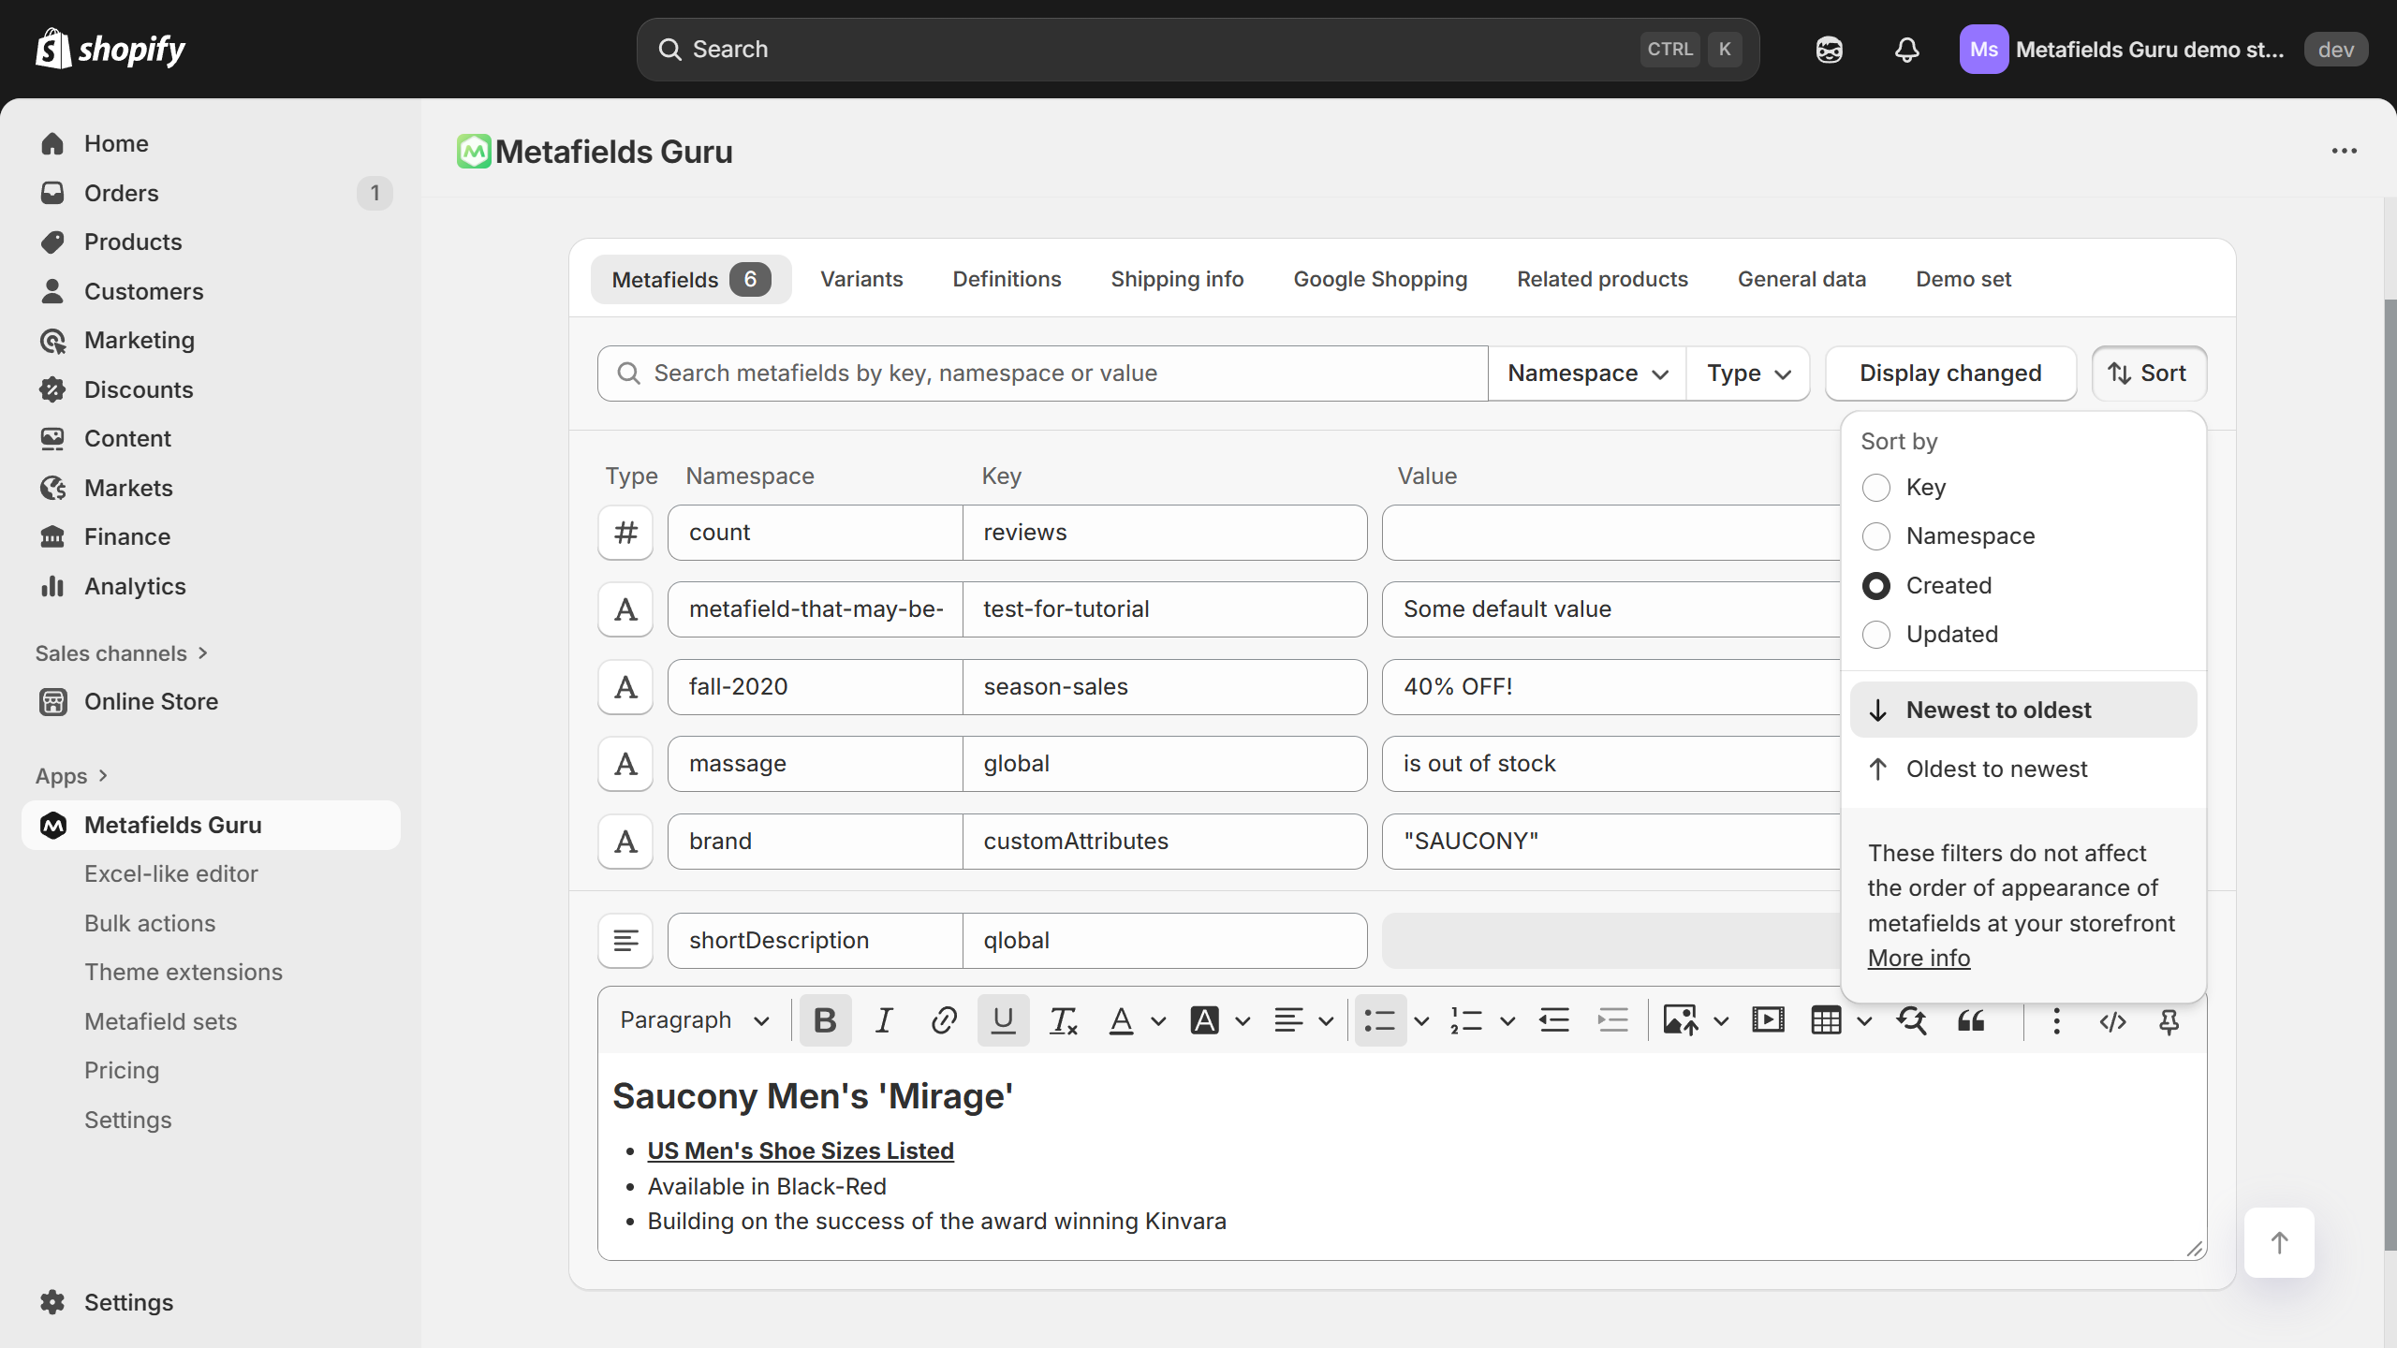Select the Namespace sort radio button
The height and width of the screenshot is (1348, 2397).
point(1875,536)
